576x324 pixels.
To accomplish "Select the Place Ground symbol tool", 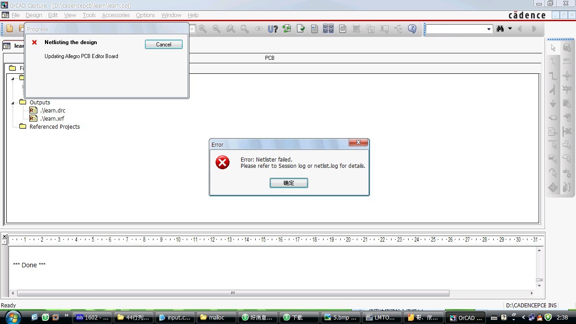I will (553, 103).
